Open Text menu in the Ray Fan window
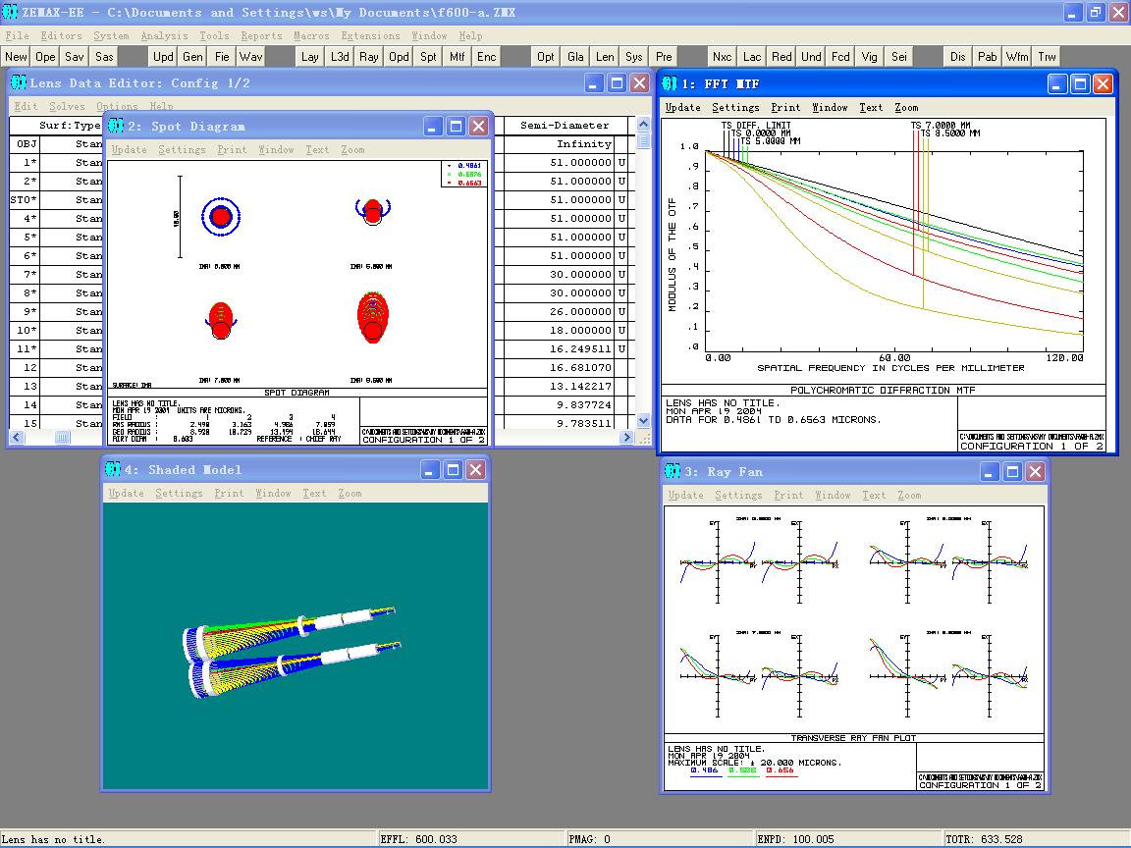 (873, 495)
